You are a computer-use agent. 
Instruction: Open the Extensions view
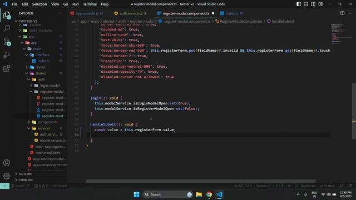coord(7,68)
